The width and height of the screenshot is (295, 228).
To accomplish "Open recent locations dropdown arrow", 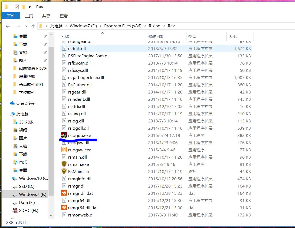I will pyautogui.click(x=26, y=26).
